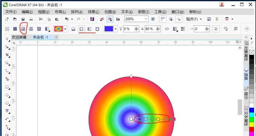Viewport: 256px width, 136px height.
Task: Click the copy transparency properties icon
Action: (x=226, y=29)
